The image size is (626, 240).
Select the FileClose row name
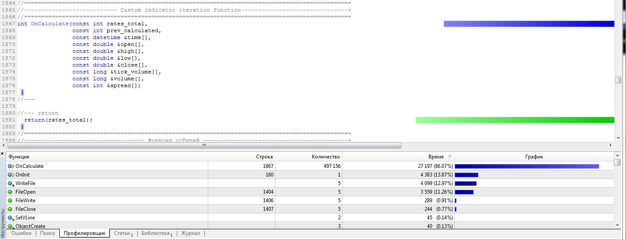(x=25, y=209)
